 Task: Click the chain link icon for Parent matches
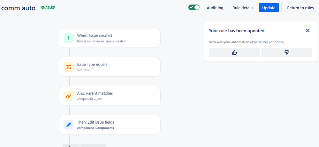(x=69, y=96)
